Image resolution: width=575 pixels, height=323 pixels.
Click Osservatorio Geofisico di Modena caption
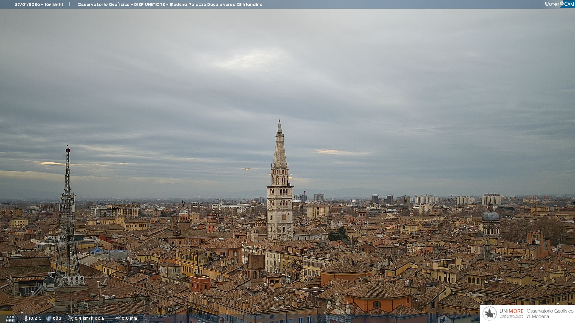(550, 314)
